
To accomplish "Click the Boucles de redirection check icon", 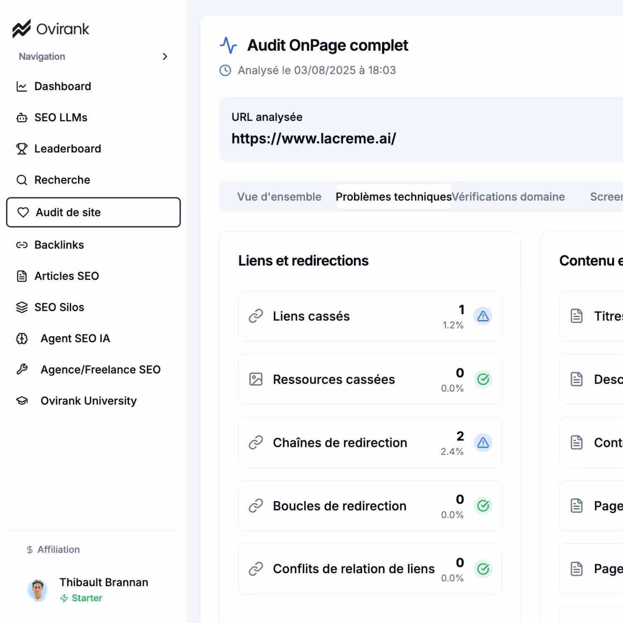I will click(x=483, y=506).
